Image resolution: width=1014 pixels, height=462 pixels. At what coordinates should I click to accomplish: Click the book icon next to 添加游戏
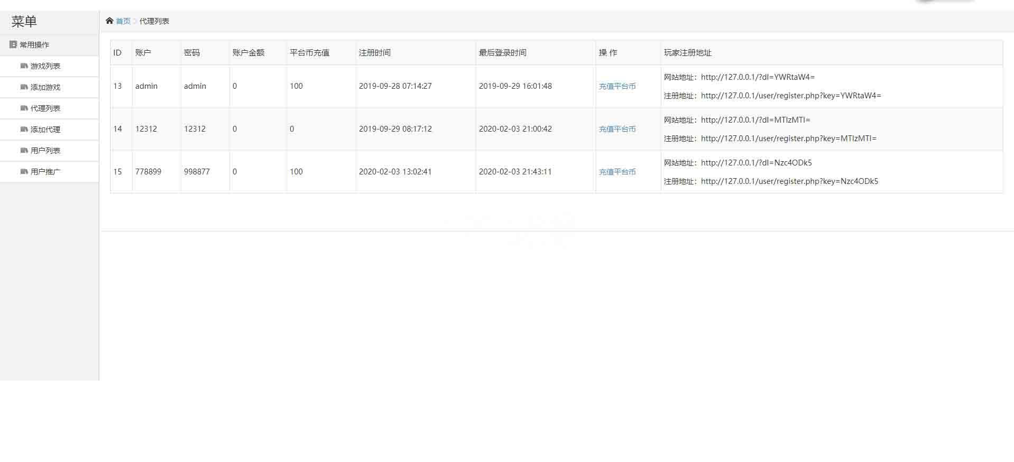click(24, 87)
